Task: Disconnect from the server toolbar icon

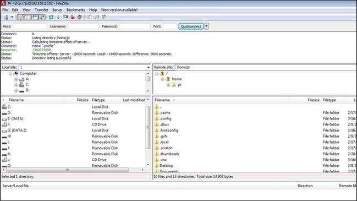Action: 73,17
